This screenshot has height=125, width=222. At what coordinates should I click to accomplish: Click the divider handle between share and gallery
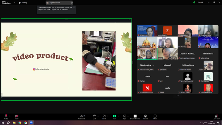[x=133, y=62]
